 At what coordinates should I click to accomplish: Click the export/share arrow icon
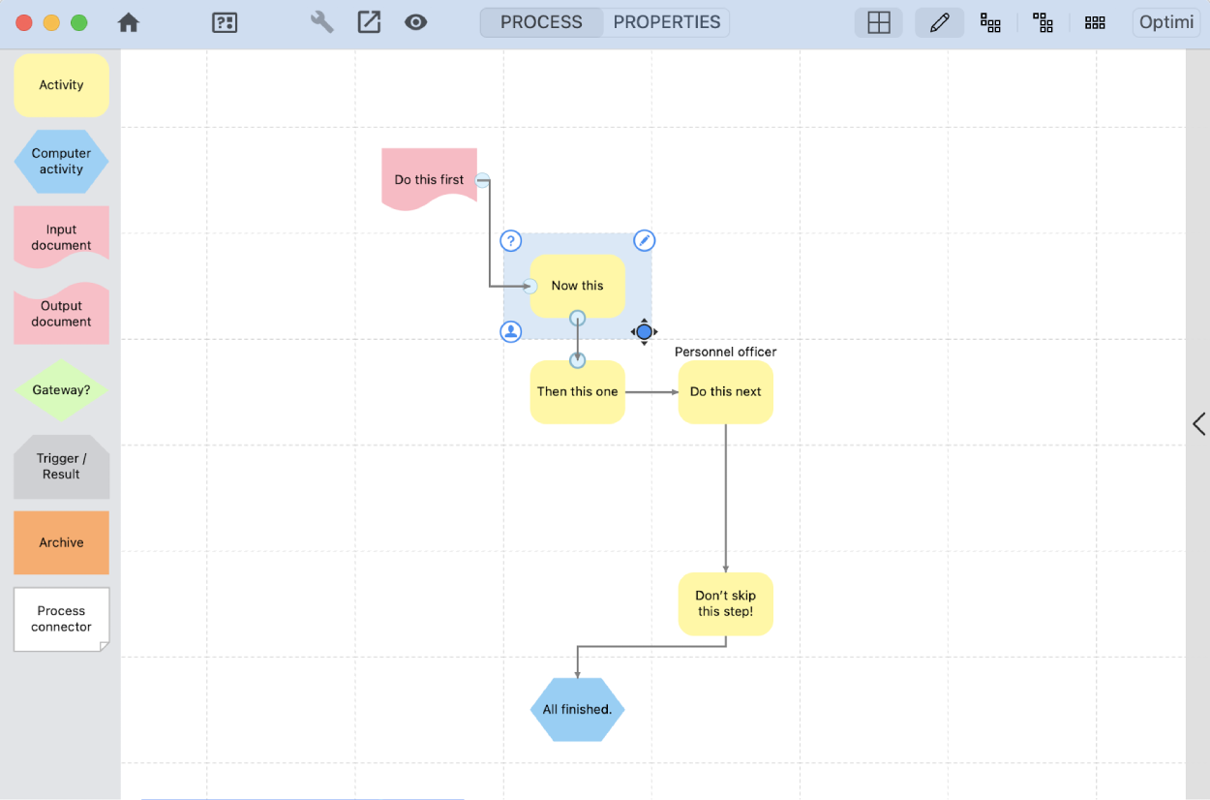pos(369,22)
